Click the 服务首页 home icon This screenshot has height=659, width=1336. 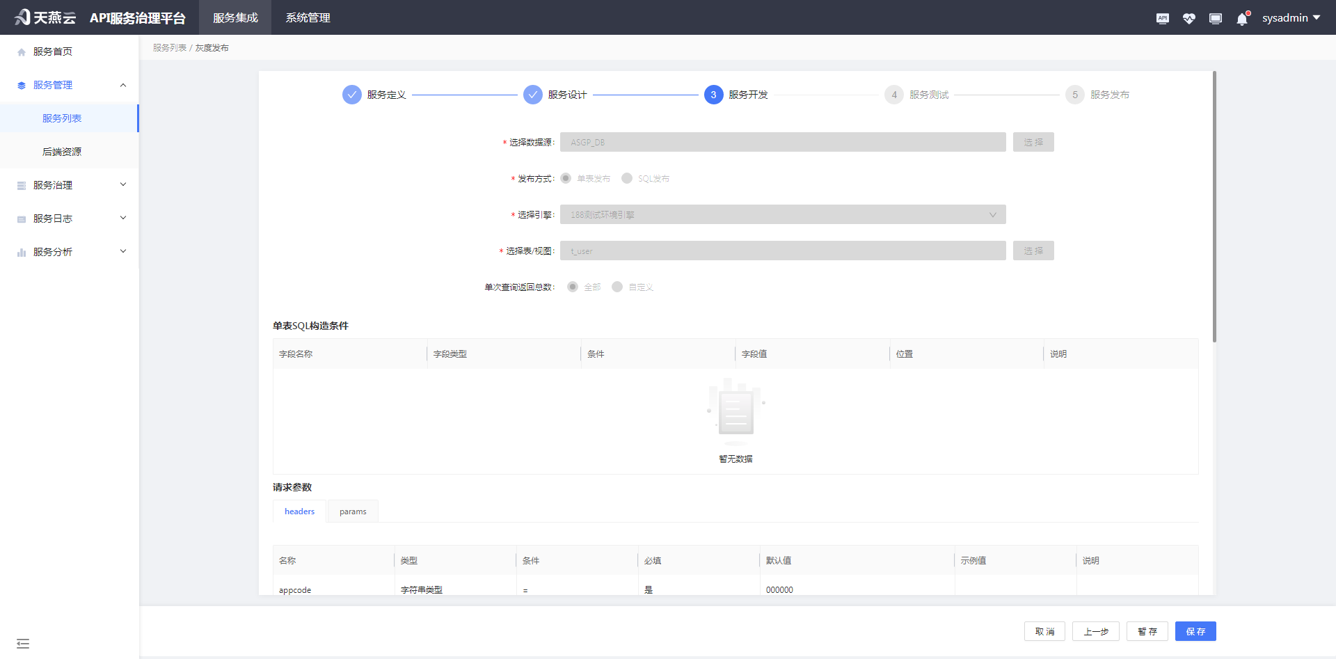point(20,50)
